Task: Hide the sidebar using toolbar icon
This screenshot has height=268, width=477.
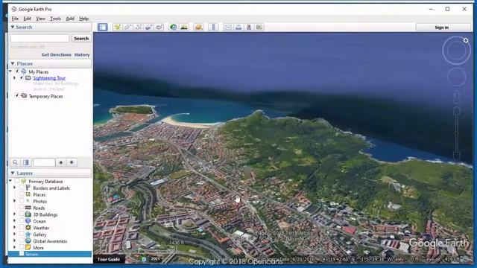Action: (103, 27)
